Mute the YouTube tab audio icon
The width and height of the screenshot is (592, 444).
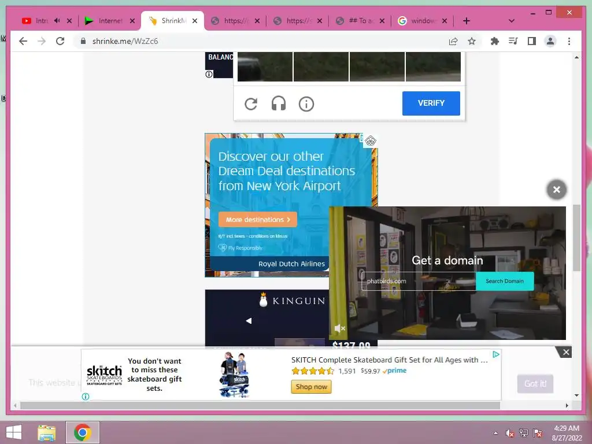coord(57,20)
